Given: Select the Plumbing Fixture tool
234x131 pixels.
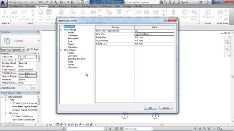Looking at the screenshot, I should [x=109, y=14].
